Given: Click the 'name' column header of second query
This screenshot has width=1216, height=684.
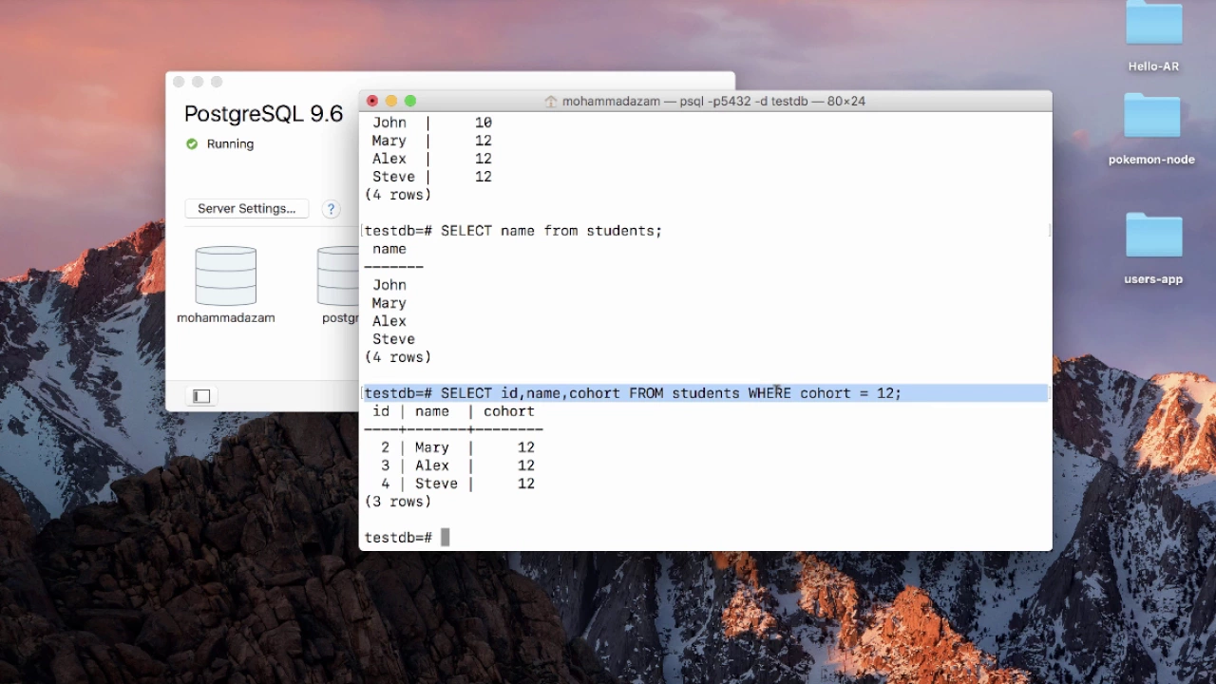Looking at the screenshot, I should (389, 249).
